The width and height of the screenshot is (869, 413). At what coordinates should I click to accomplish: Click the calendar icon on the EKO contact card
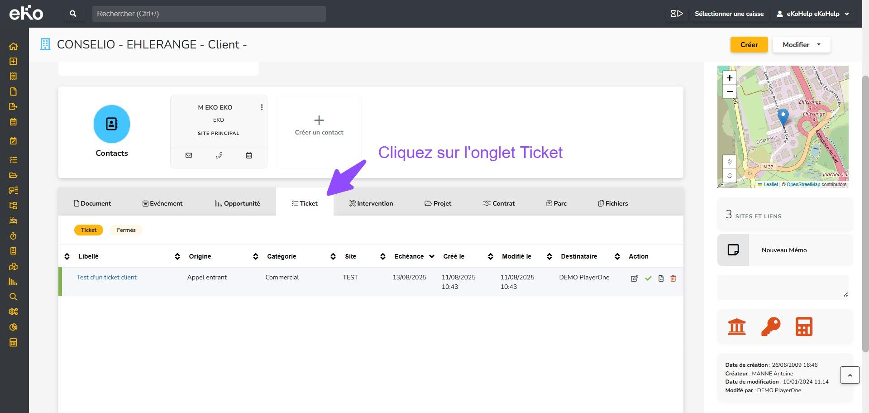249,155
